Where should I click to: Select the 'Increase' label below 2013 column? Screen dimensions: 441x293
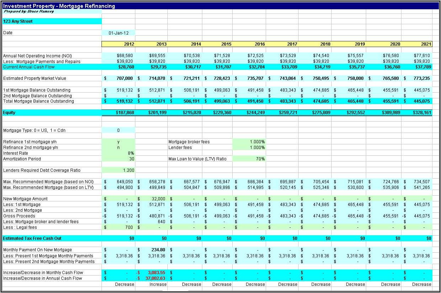[158, 284]
